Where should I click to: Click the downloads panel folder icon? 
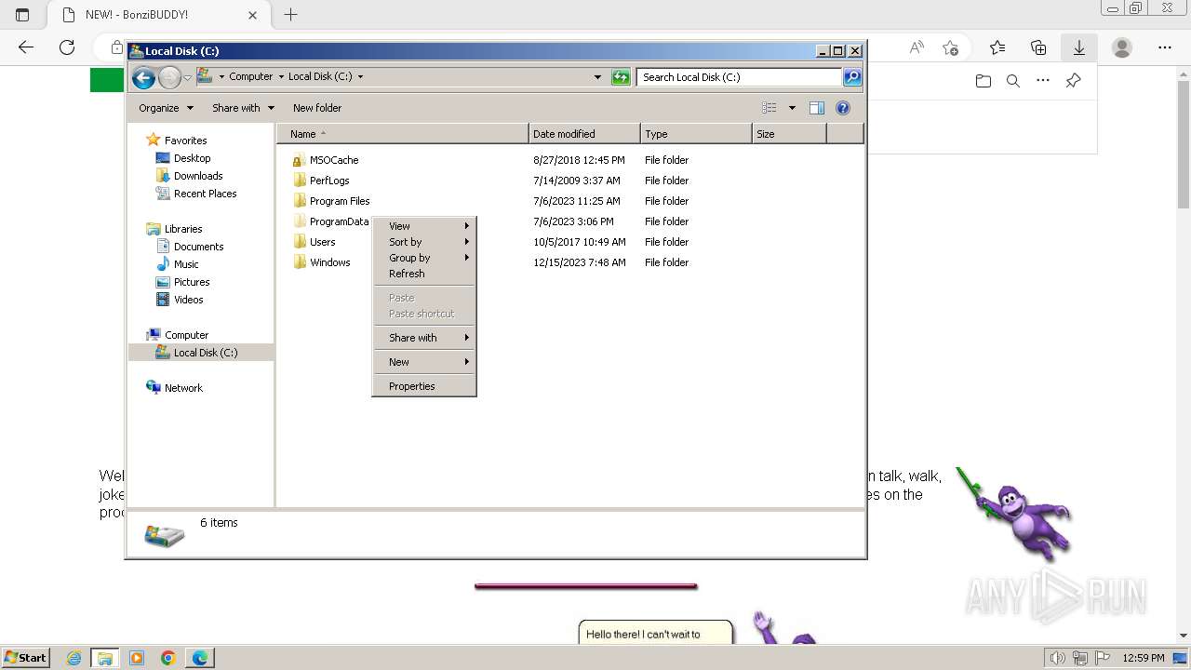pyautogui.click(x=984, y=81)
